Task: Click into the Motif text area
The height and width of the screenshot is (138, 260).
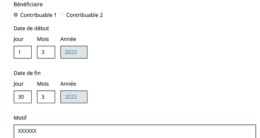Action: (x=135, y=131)
